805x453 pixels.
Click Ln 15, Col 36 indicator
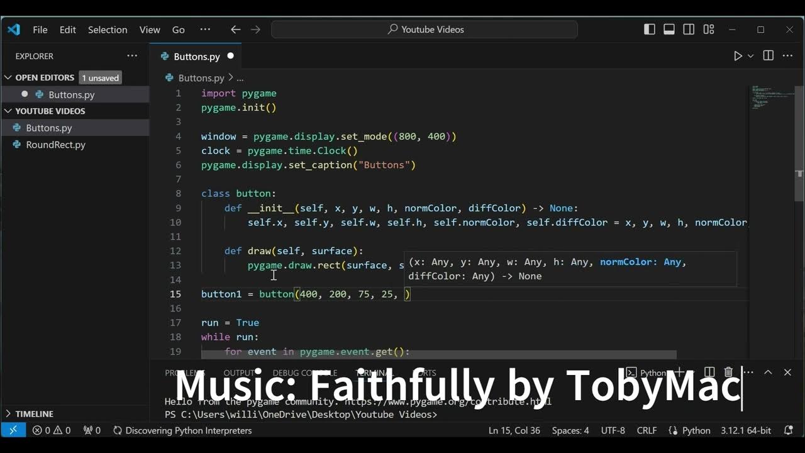[x=514, y=430]
